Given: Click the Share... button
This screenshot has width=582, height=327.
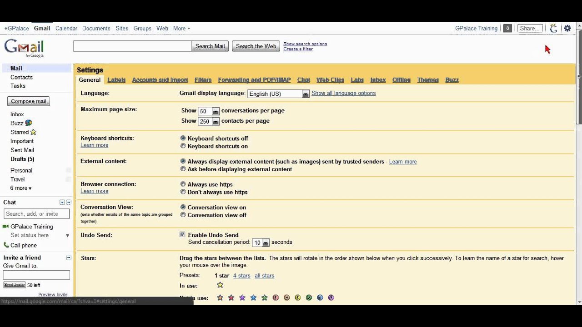Looking at the screenshot, I should [x=530, y=28].
